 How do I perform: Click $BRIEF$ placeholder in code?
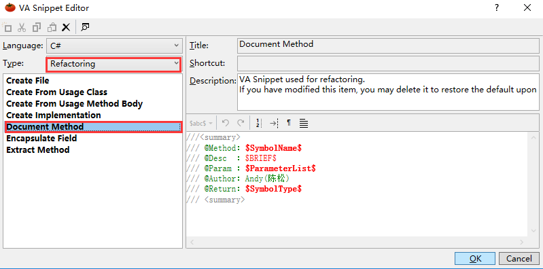pyautogui.click(x=261, y=158)
